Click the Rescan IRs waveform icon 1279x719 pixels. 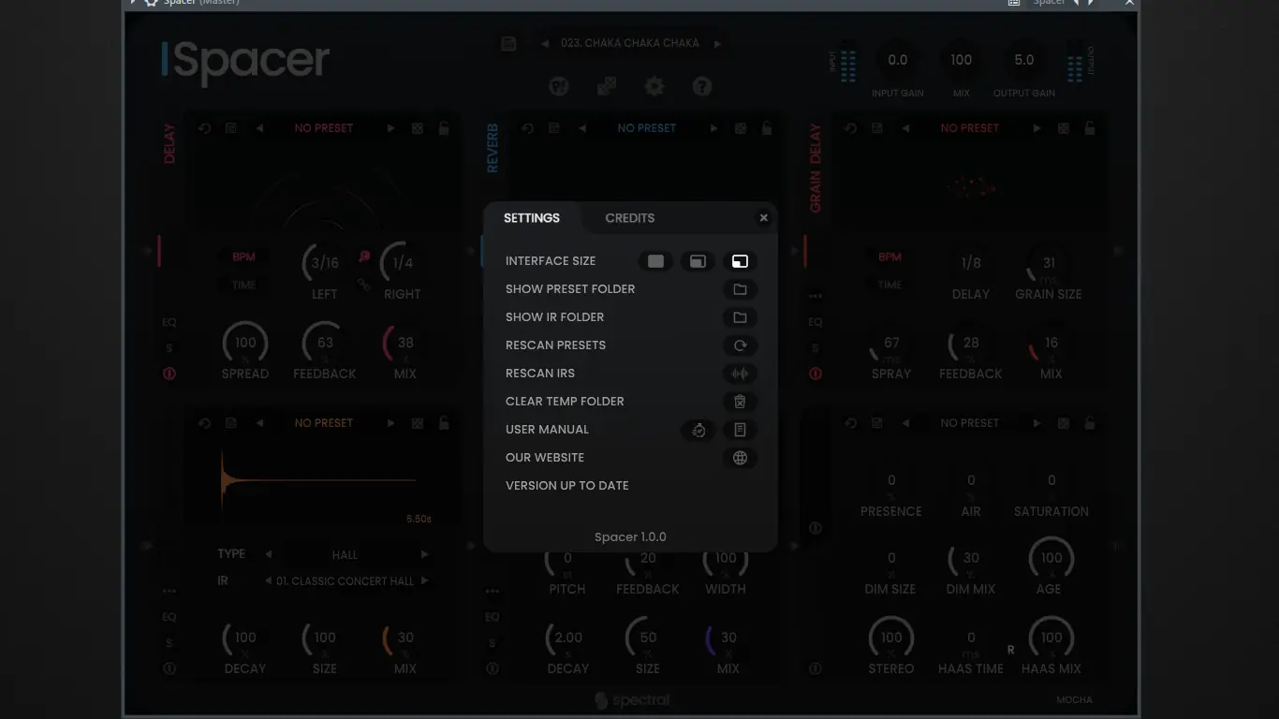pyautogui.click(x=740, y=374)
